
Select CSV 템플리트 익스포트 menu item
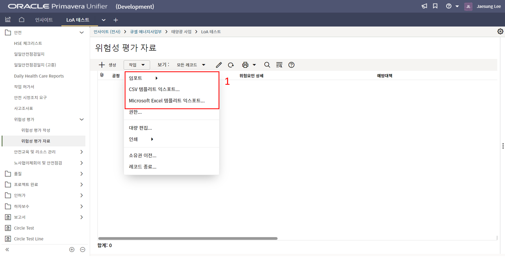(x=154, y=89)
